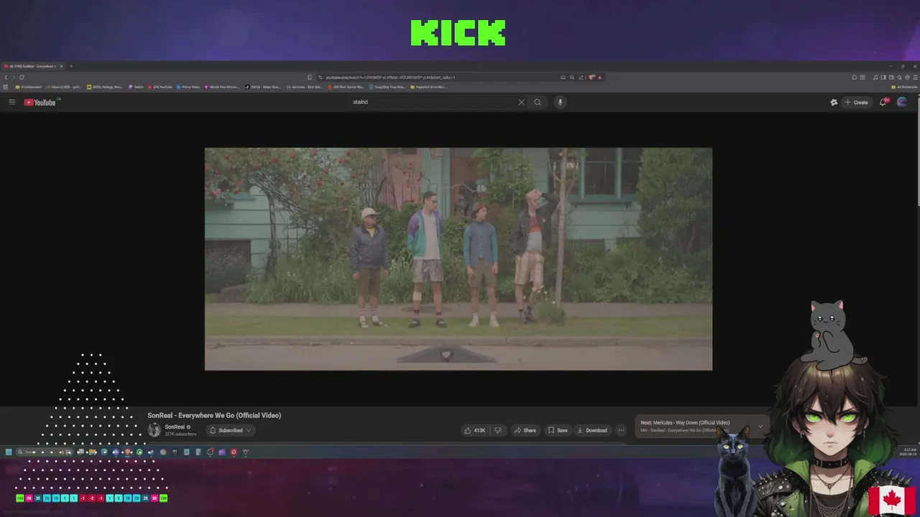Open the TikTok bookmark
The height and width of the screenshot is (517, 920).
tap(263, 87)
